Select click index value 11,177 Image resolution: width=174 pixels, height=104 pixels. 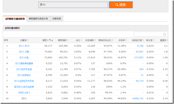tap(91, 81)
